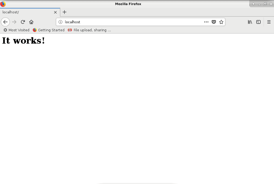
Task: Click the Most Visited gear icon
Action: (x=5, y=30)
